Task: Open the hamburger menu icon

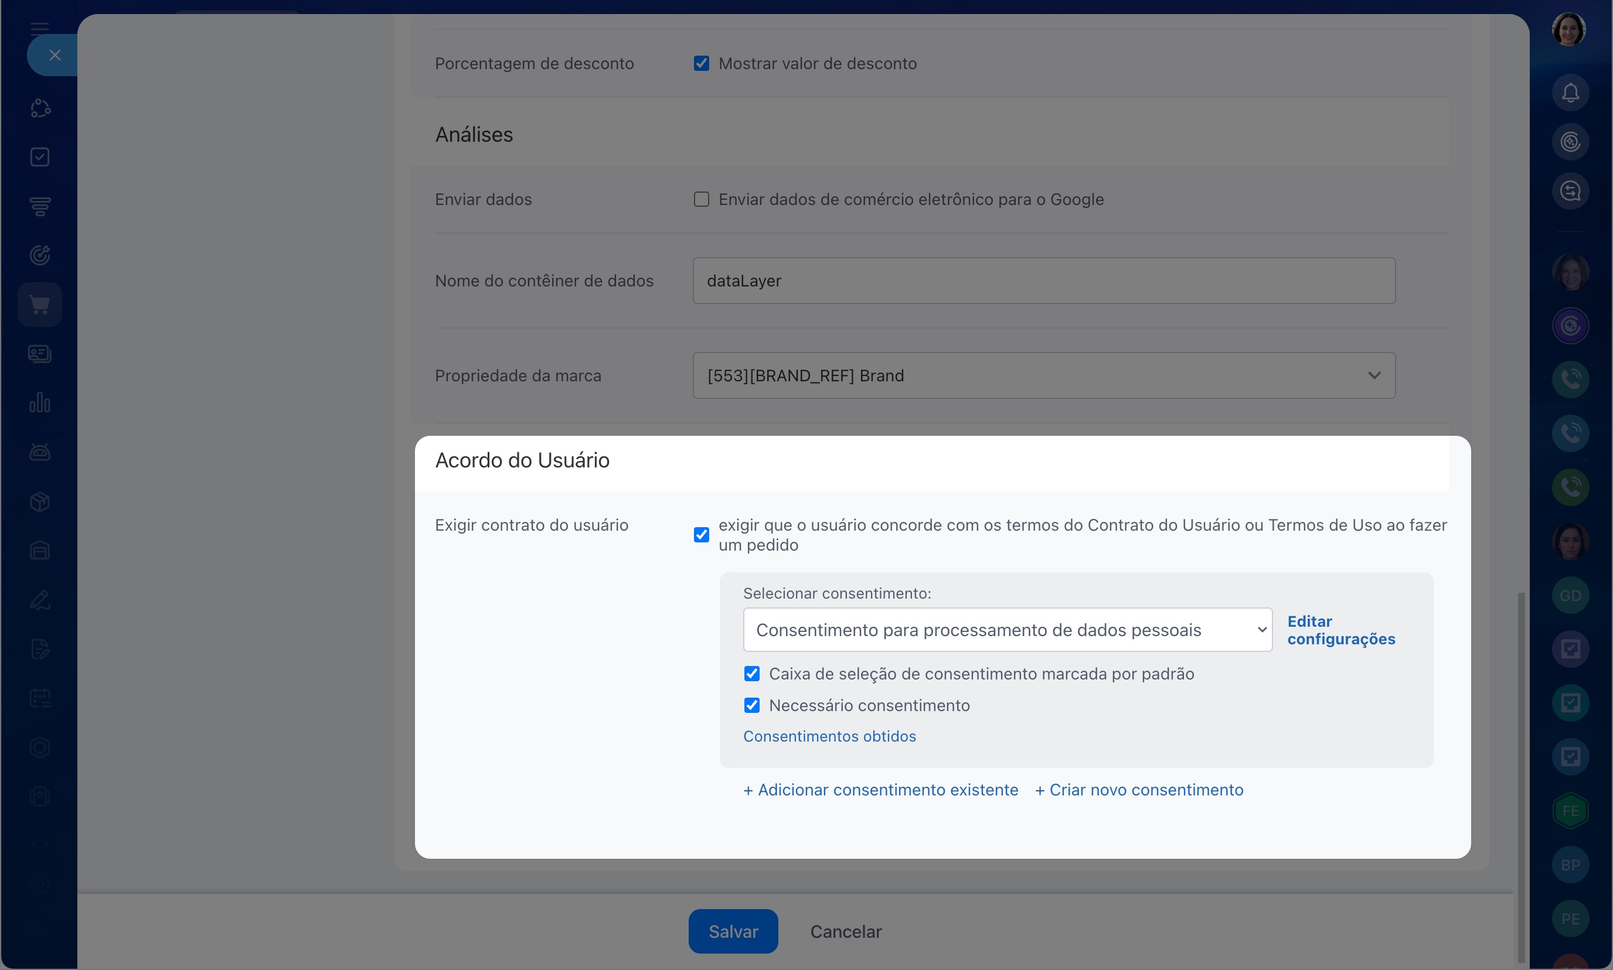Action: tap(40, 28)
